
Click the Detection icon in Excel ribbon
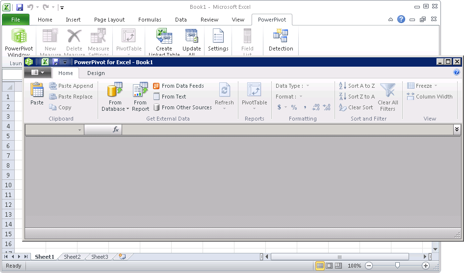pyautogui.click(x=281, y=37)
